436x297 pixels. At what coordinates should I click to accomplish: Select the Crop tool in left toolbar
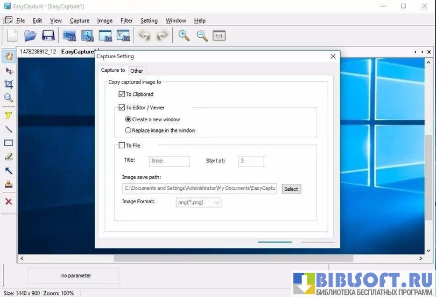click(9, 84)
